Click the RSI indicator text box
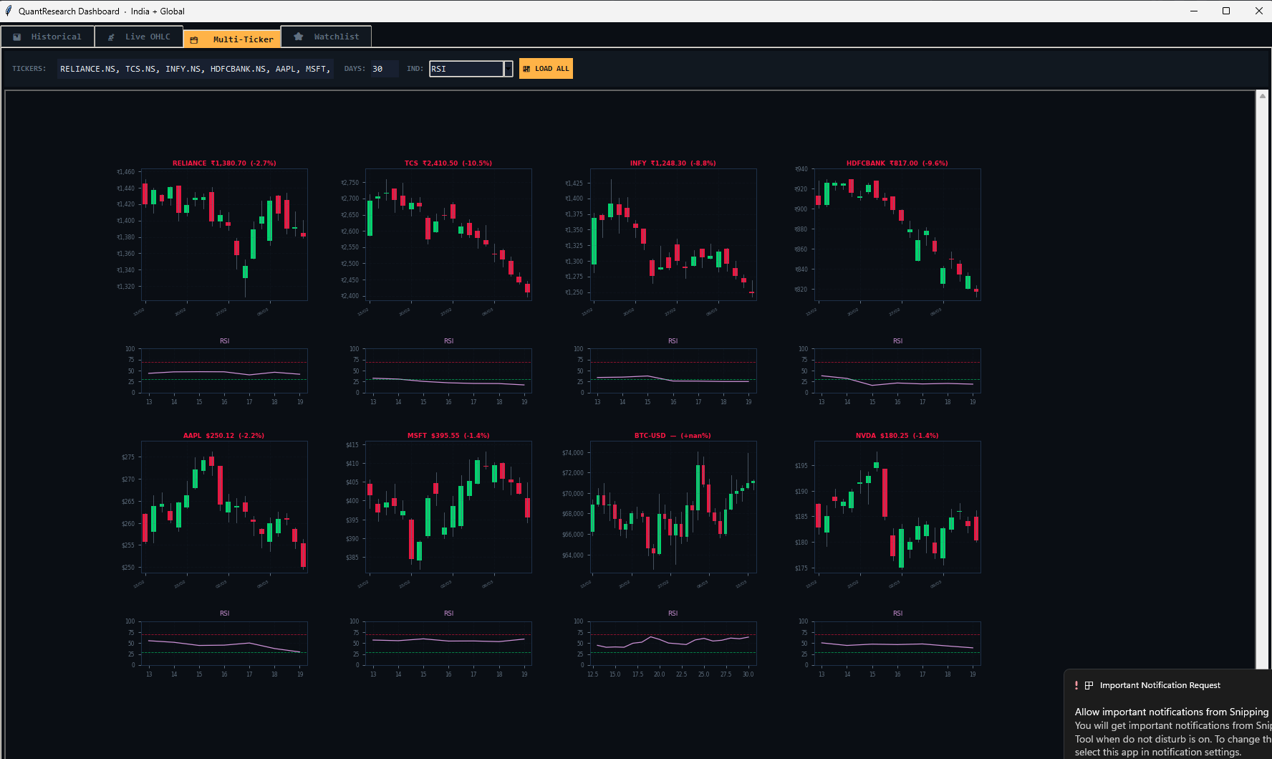 (466, 68)
